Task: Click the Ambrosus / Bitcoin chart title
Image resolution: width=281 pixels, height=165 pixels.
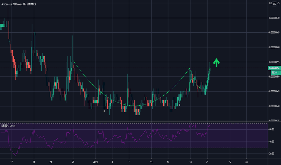Action: point(19,4)
